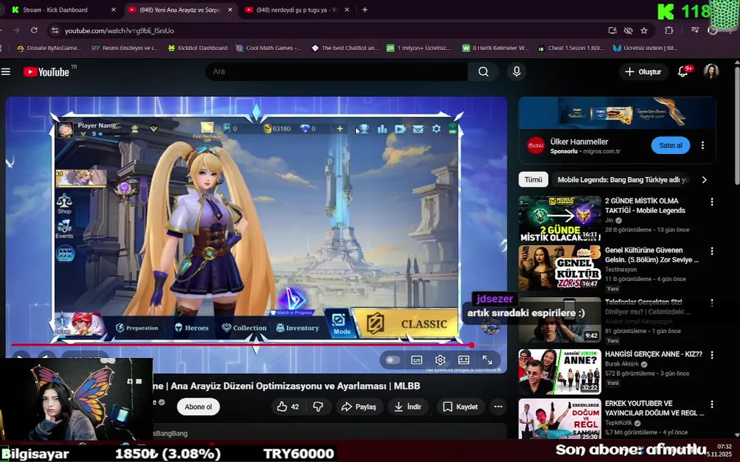The image size is (740, 462).
Task: Select the Yeni Ana Arayüz ve Sürpriz tab
Action: (180, 10)
